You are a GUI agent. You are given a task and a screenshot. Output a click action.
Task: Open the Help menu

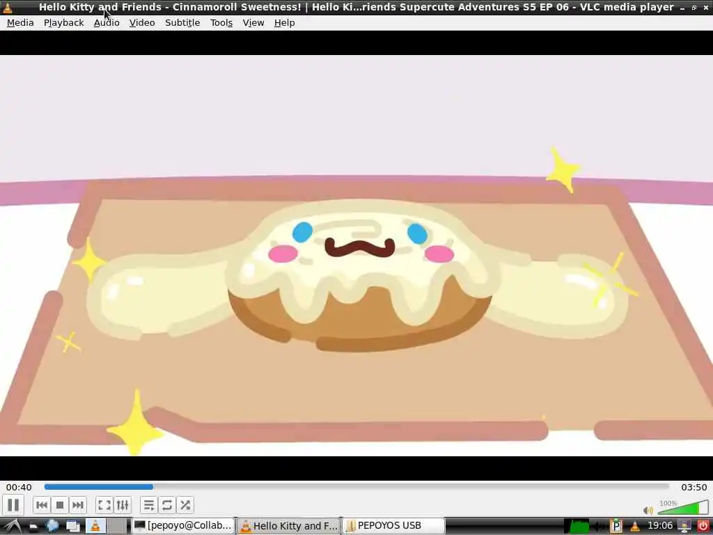[285, 23]
